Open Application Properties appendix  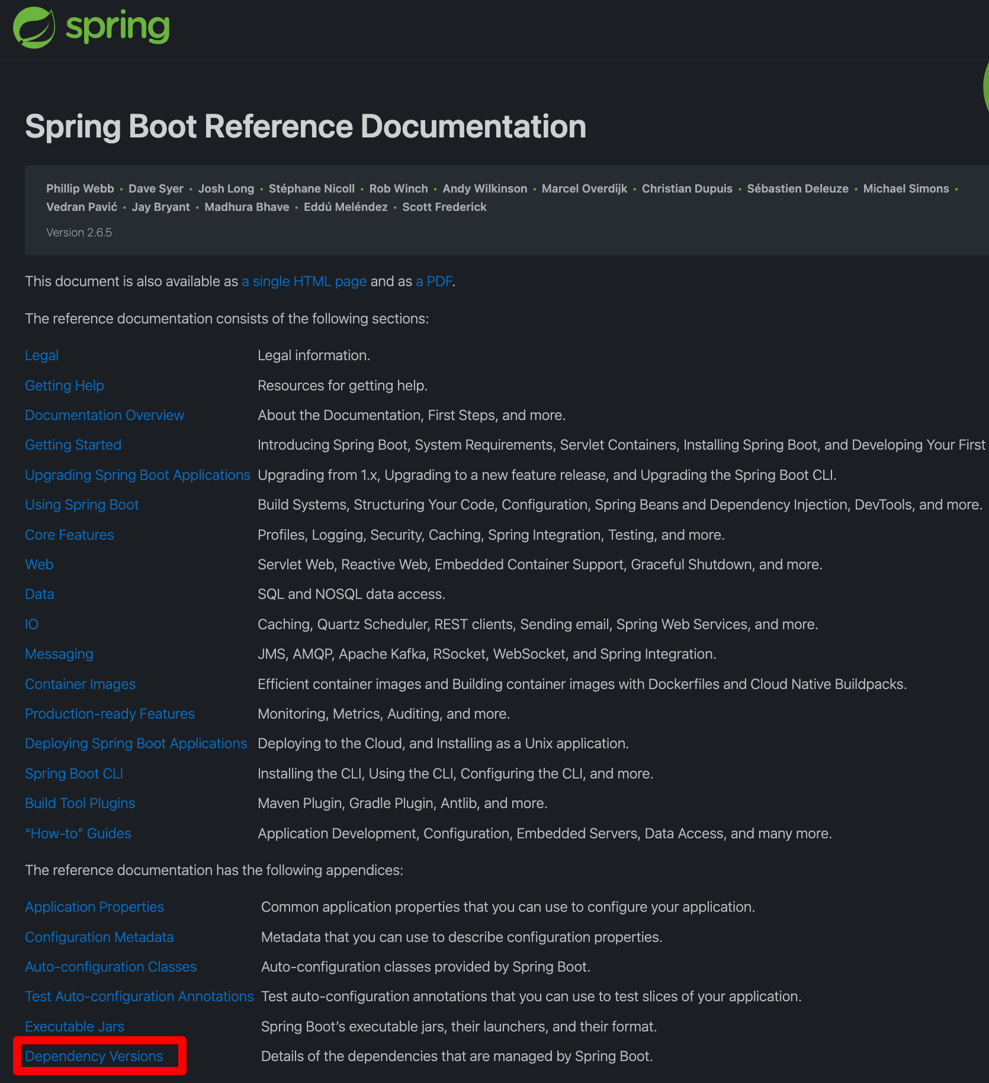coord(94,907)
